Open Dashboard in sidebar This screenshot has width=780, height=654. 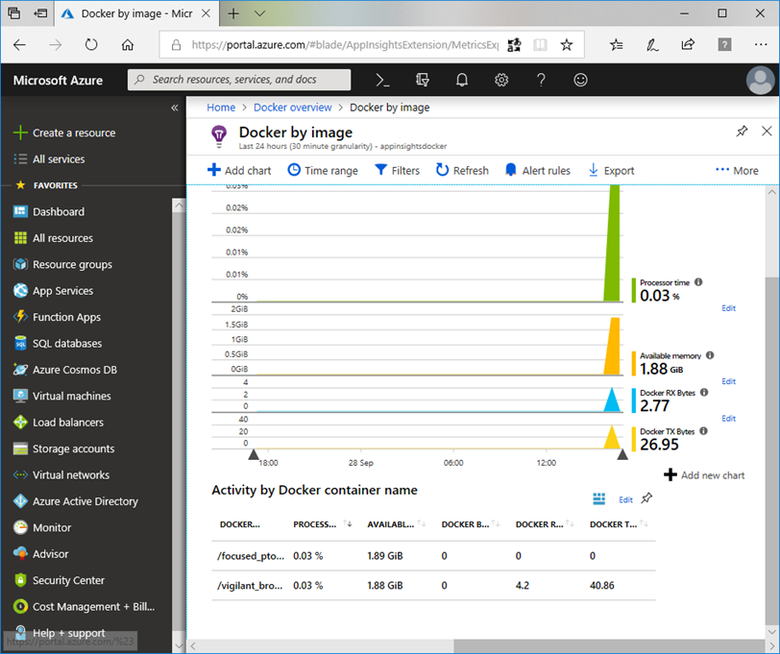coord(49,212)
